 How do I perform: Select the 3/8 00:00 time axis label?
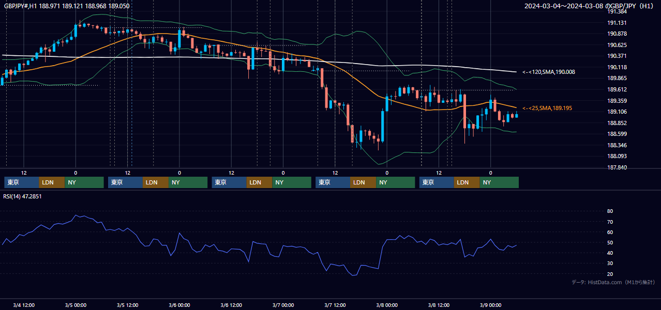pos(387,305)
